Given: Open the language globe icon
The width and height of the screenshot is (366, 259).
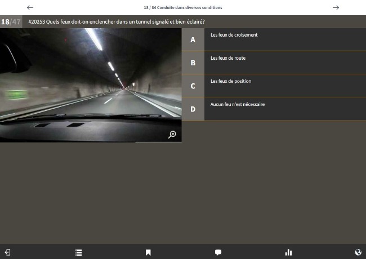Looking at the screenshot, I should 358,252.
